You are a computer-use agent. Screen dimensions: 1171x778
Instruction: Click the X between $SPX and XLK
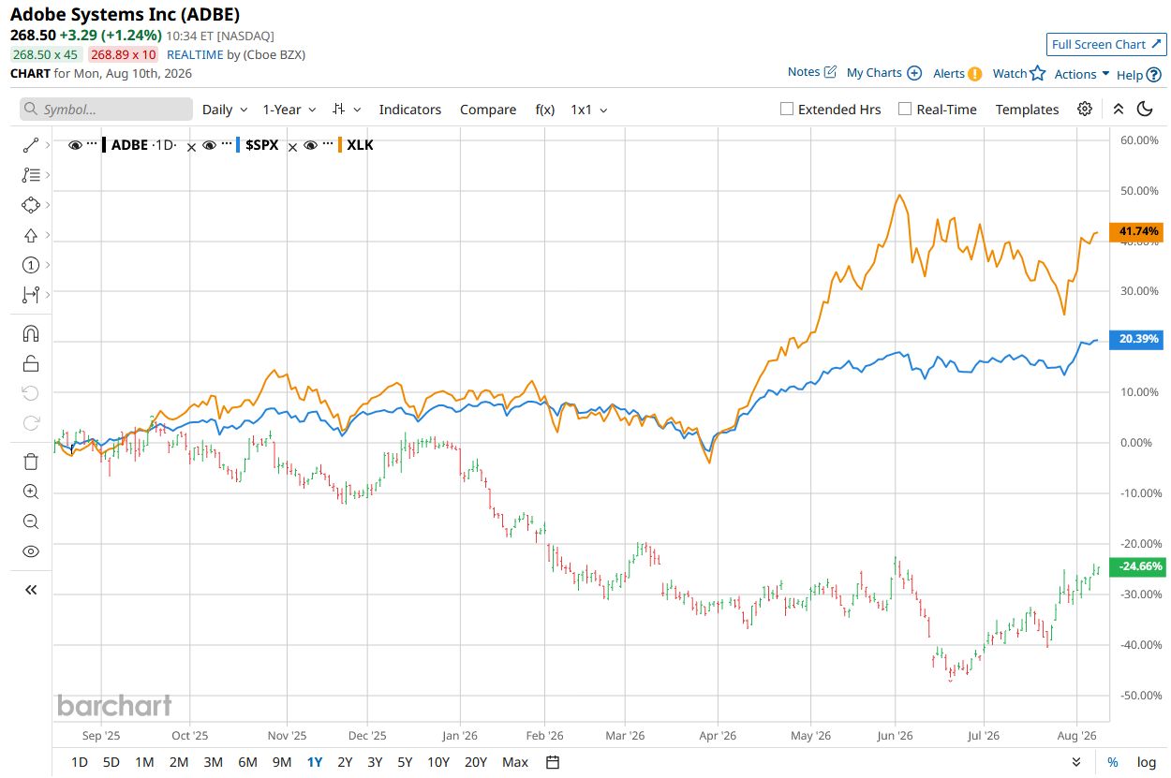[292, 147]
